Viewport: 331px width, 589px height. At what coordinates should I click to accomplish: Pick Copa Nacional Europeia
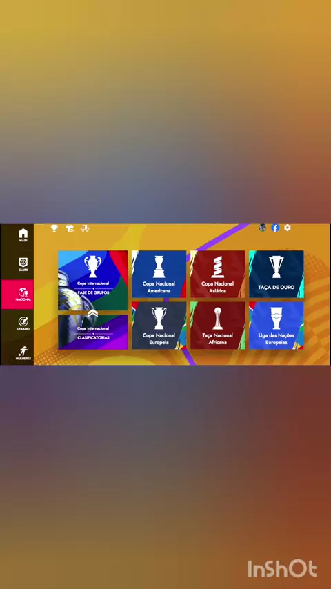pos(159,326)
